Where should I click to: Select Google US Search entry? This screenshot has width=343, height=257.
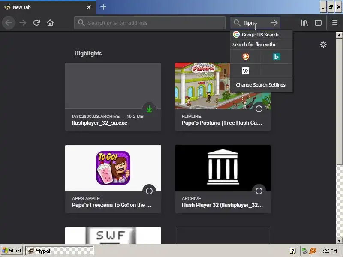tap(261, 35)
